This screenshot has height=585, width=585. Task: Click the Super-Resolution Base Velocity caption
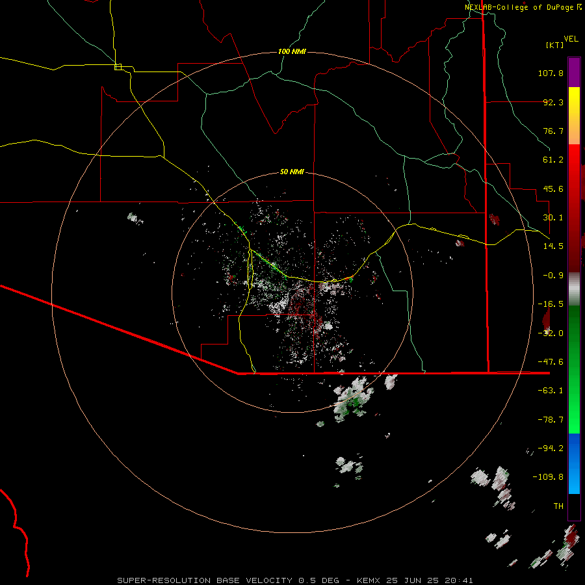pos(294,580)
